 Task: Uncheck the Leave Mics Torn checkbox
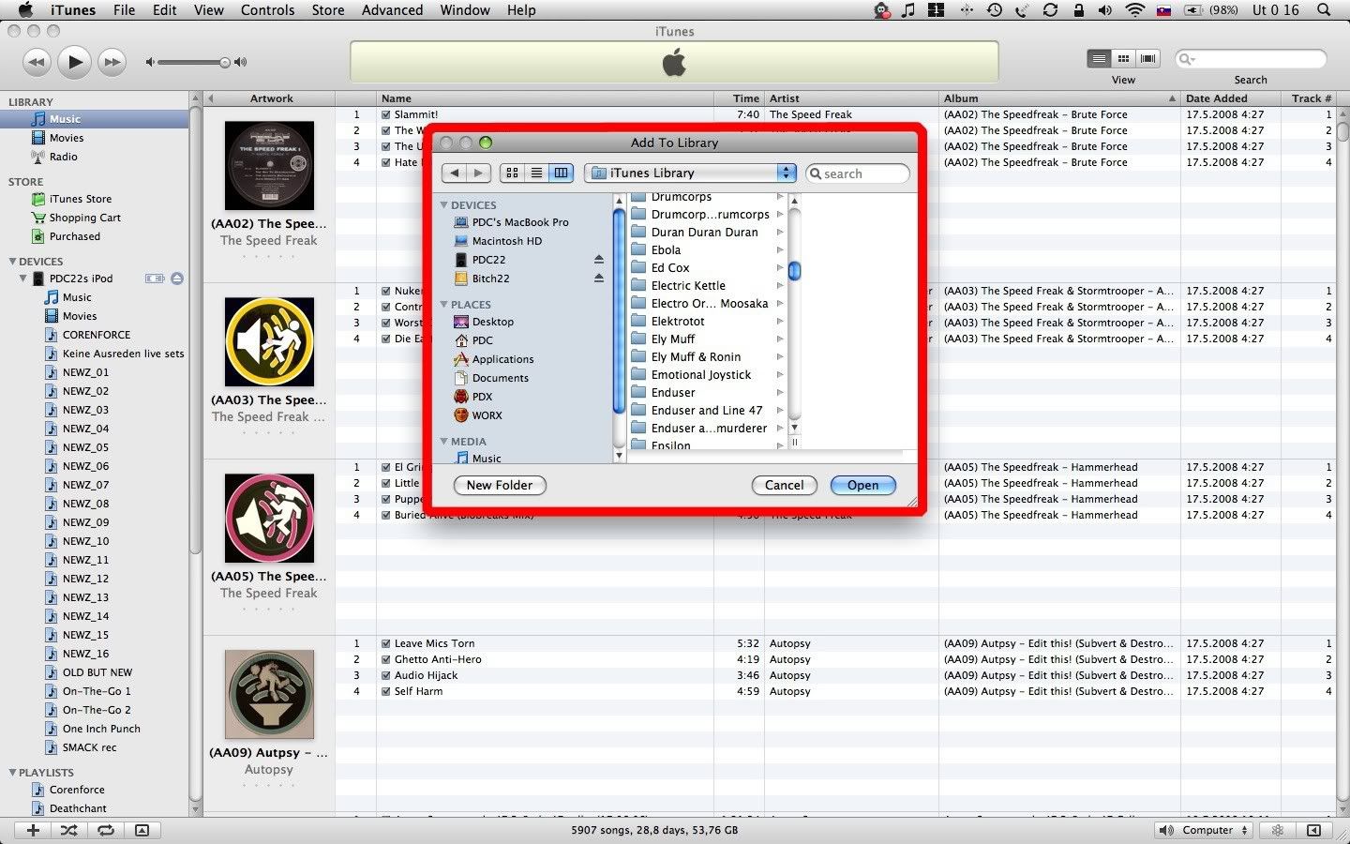click(x=386, y=643)
